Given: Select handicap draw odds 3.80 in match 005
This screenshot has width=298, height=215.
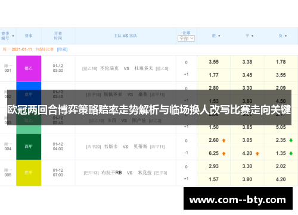Looking at the screenshot, I should [247, 179].
